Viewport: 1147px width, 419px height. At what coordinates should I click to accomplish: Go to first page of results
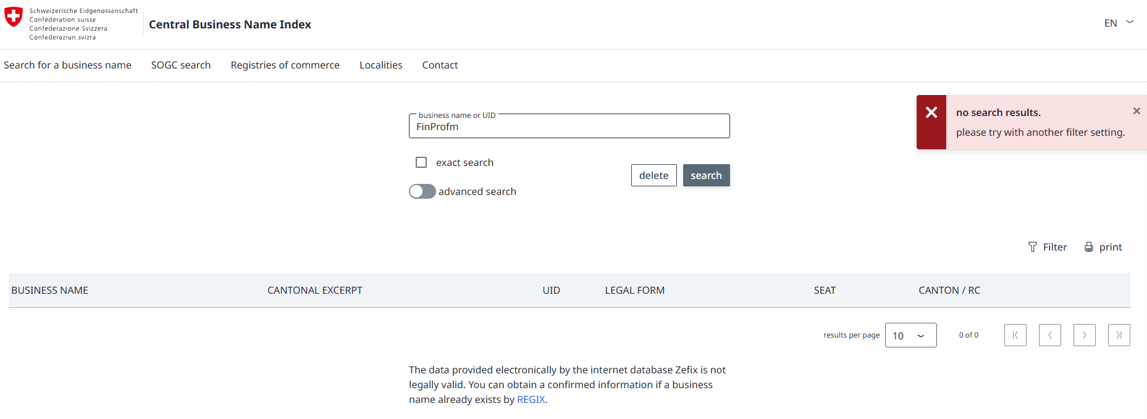tap(1015, 335)
